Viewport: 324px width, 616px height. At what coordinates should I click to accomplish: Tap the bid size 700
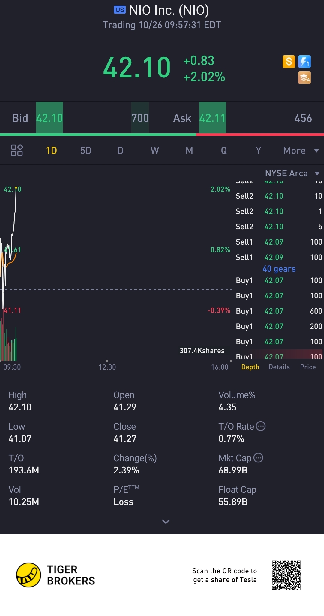tap(140, 118)
